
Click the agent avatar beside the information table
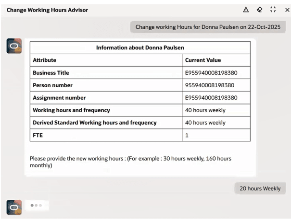(14, 46)
